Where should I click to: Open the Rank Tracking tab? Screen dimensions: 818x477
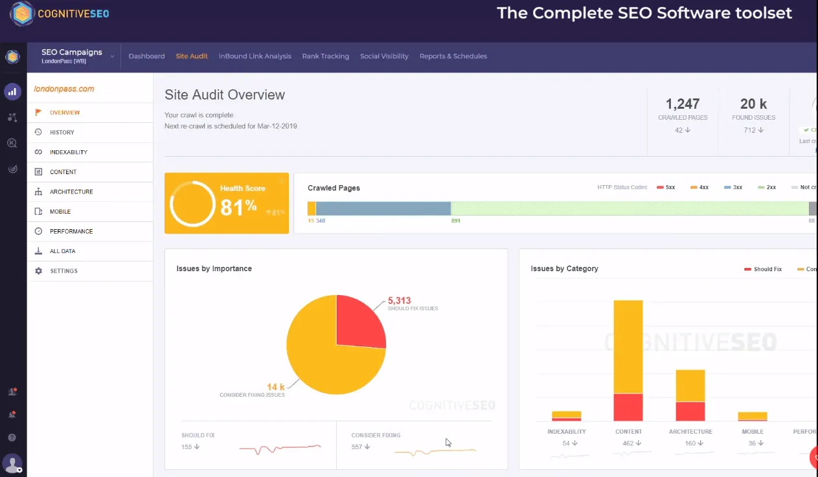click(x=326, y=56)
